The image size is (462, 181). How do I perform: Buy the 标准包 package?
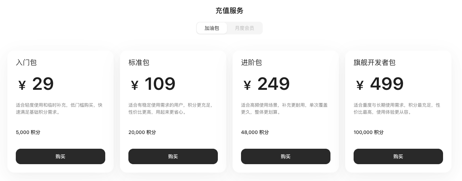coord(173,156)
